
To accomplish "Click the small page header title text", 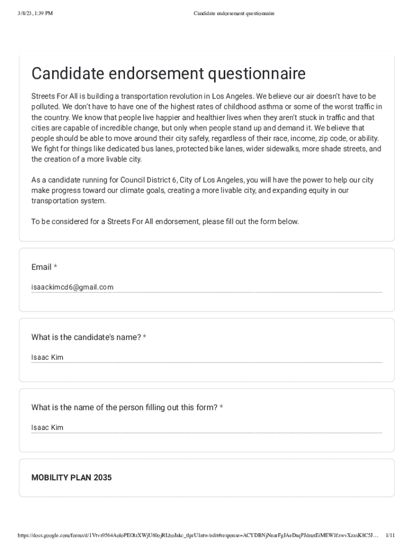I will click(x=234, y=13).
